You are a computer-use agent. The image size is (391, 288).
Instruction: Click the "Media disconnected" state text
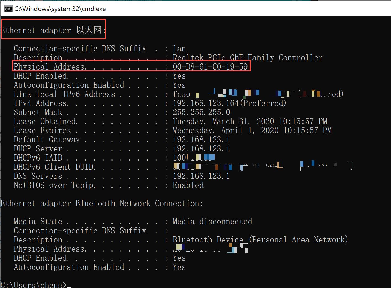tap(212, 222)
